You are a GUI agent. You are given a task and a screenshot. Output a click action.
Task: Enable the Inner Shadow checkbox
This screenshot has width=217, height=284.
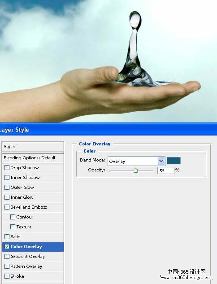tap(7, 177)
